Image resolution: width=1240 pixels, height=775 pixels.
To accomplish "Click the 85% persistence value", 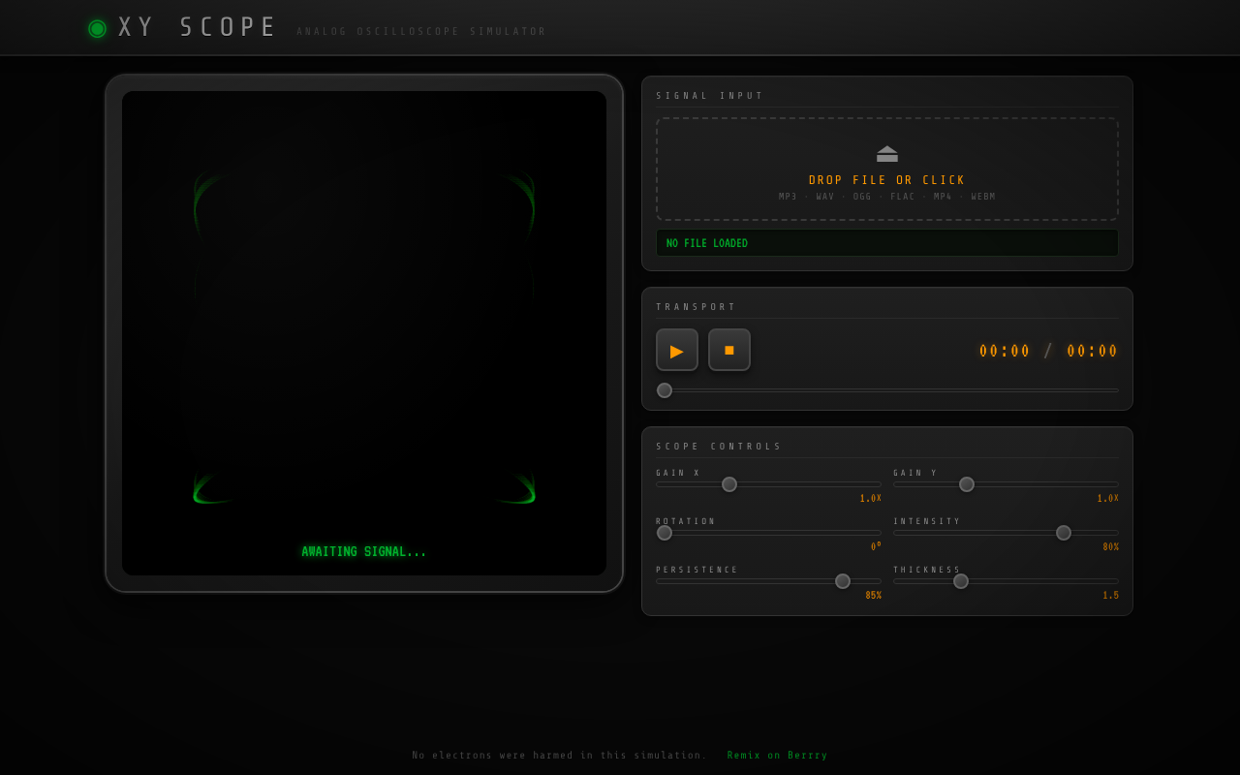I will [x=874, y=596].
